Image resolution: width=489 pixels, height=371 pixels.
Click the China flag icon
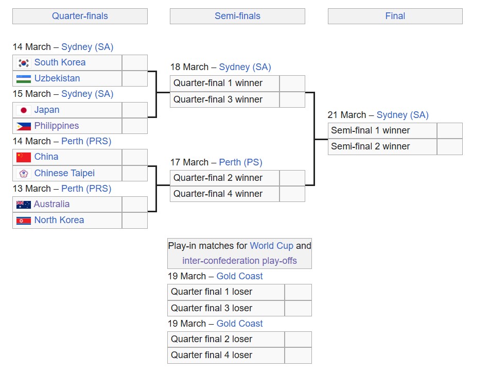point(24,157)
